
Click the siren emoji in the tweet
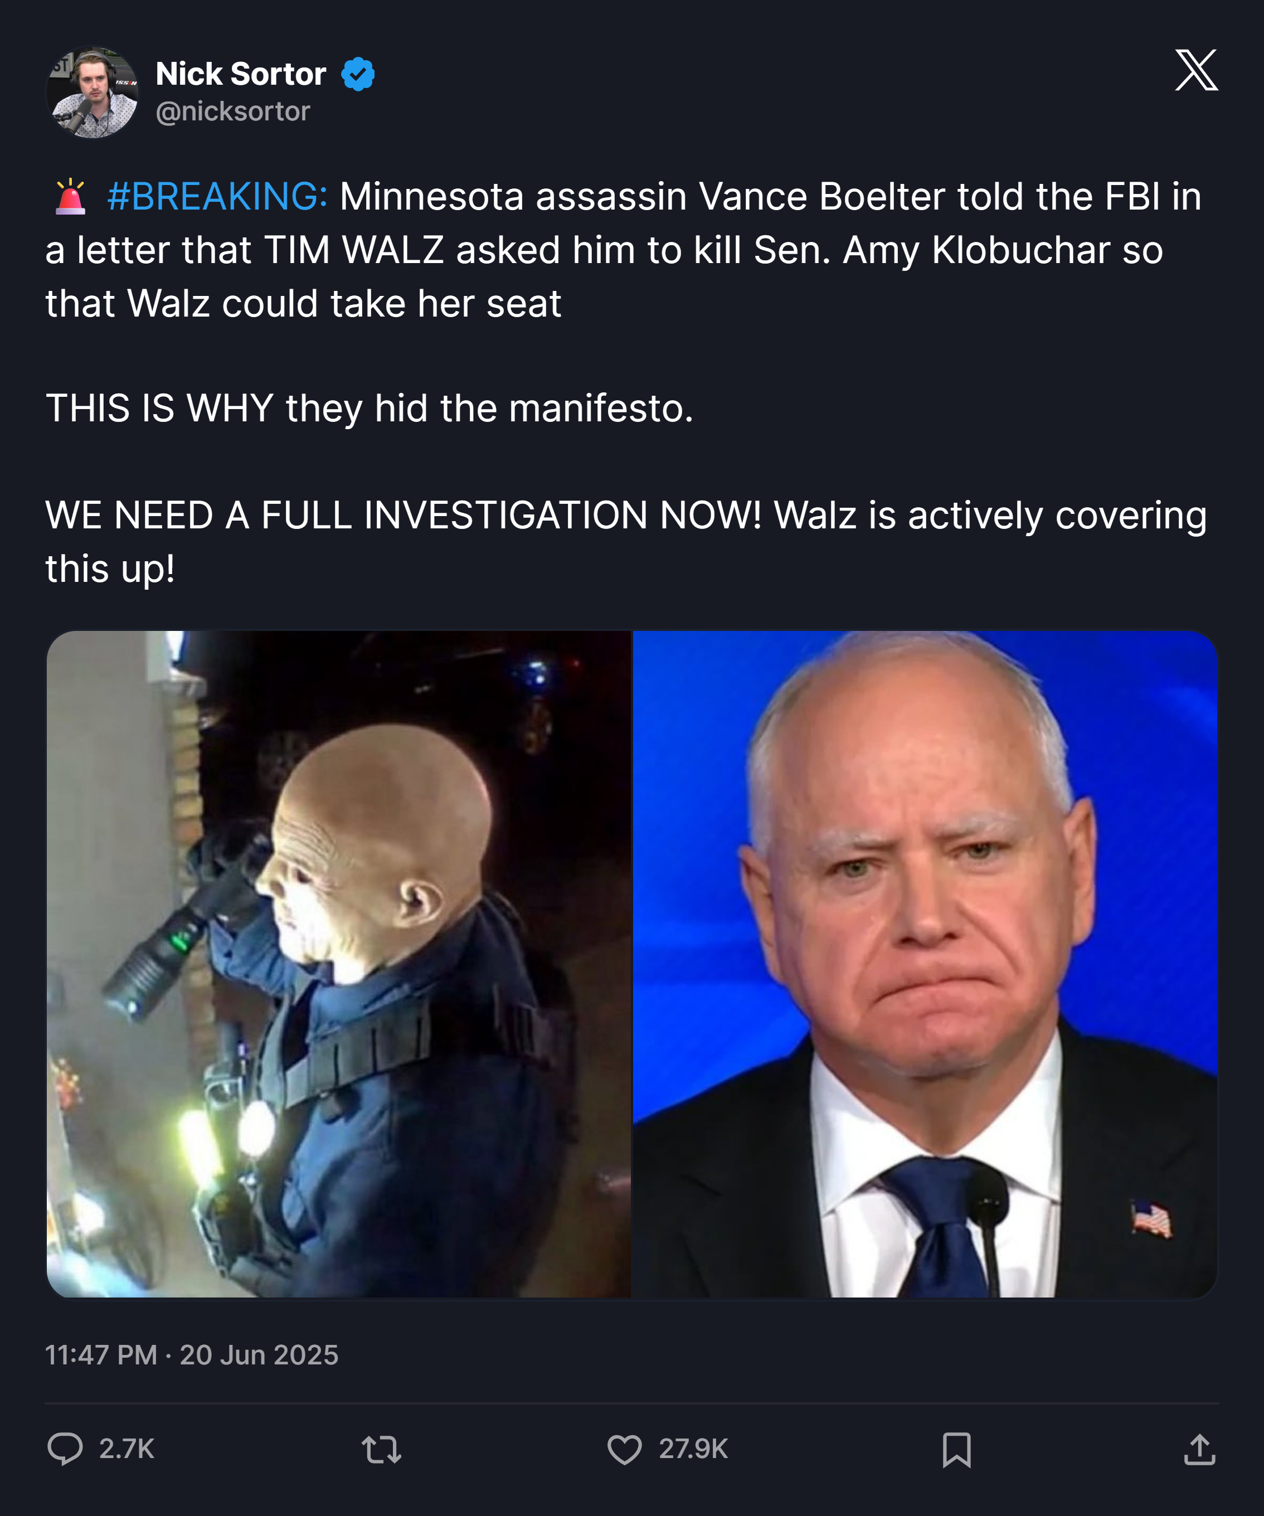(71, 196)
